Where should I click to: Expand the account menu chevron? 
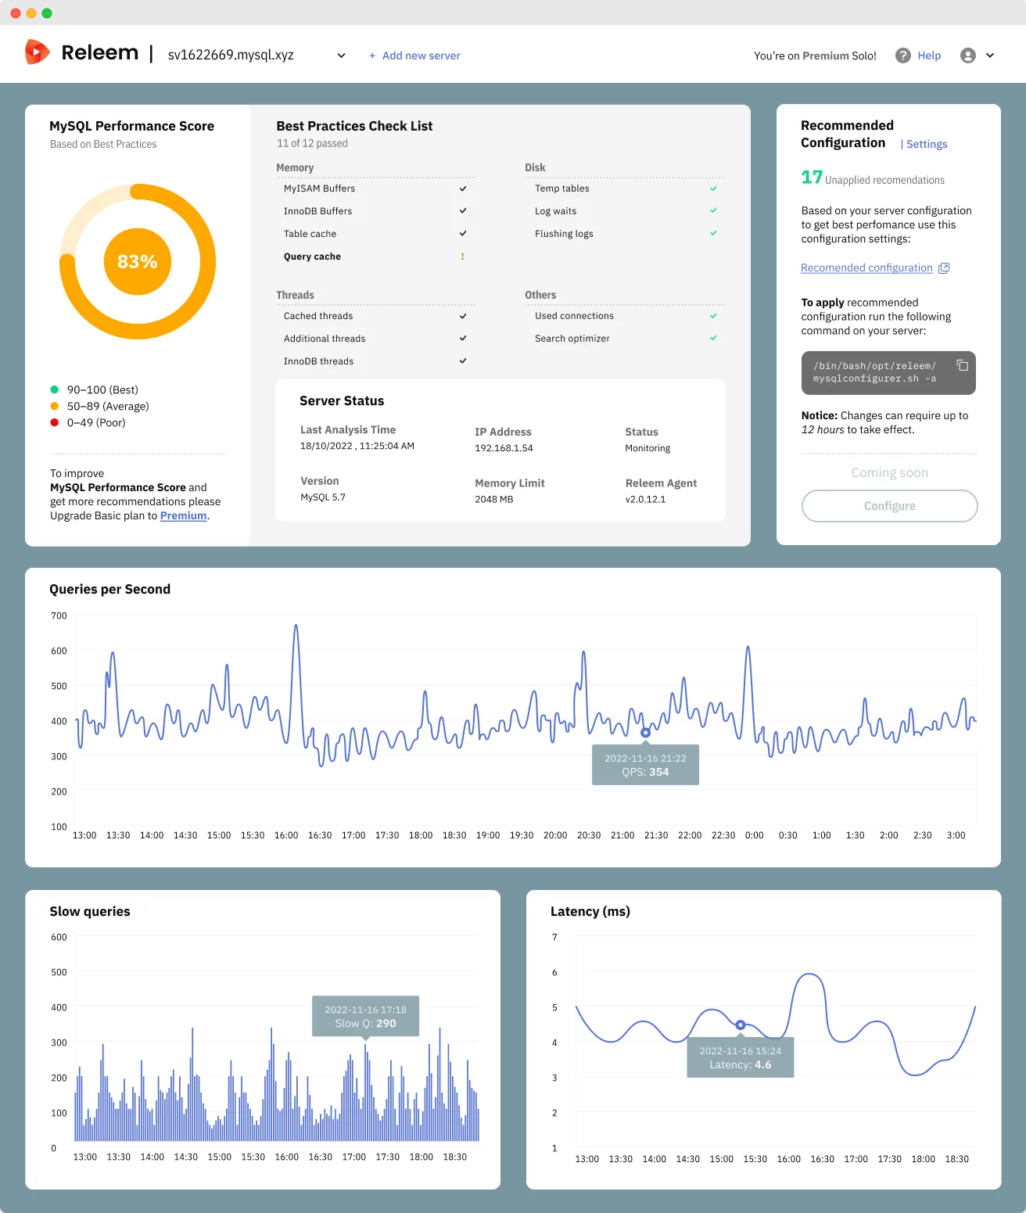[x=990, y=56]
